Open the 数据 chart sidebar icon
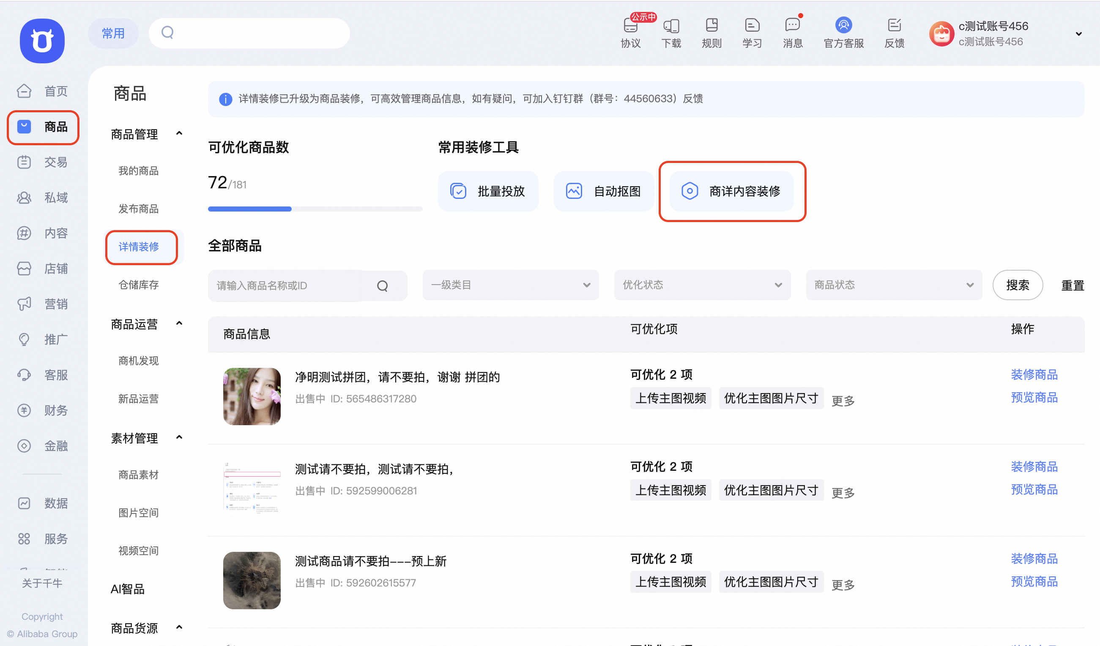Image resolution: width=1100 pixels, height=646 pixels. point(24,503)
